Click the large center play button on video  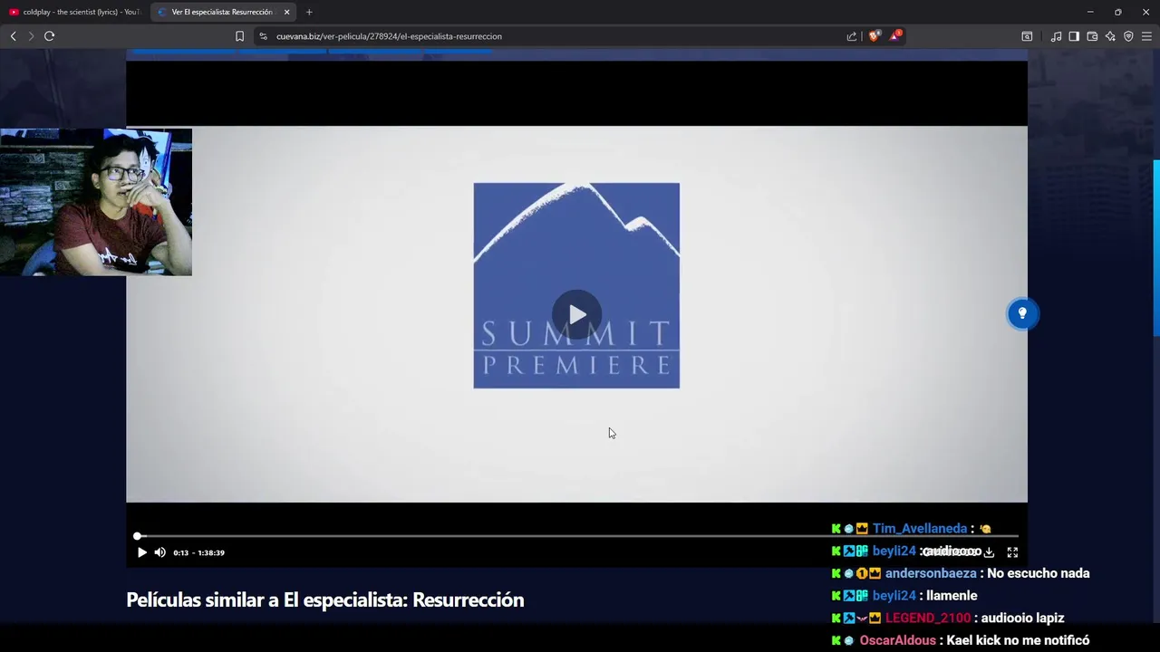[x=577, y=314]
